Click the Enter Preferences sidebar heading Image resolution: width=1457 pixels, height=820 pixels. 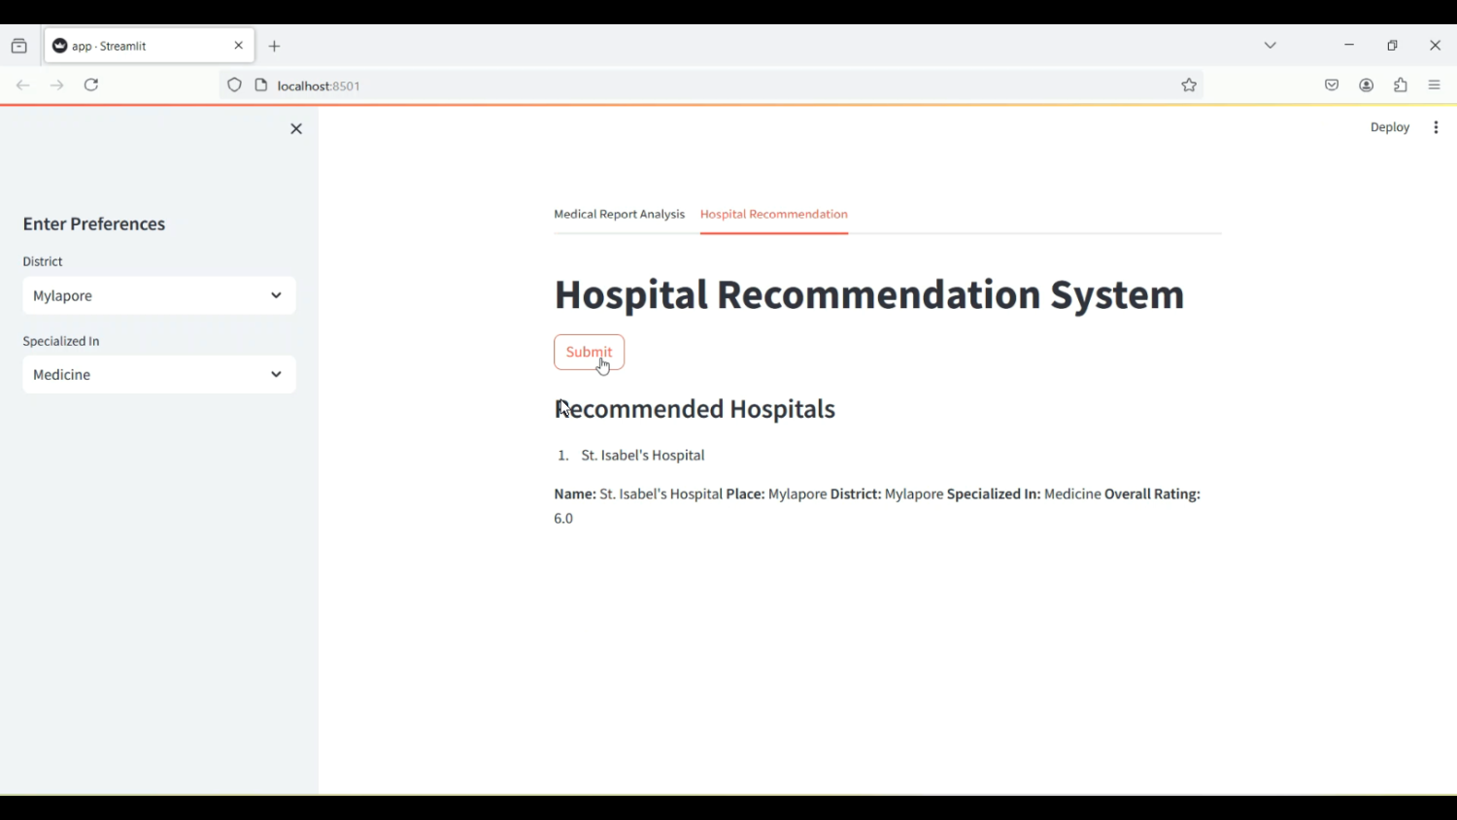94,224
